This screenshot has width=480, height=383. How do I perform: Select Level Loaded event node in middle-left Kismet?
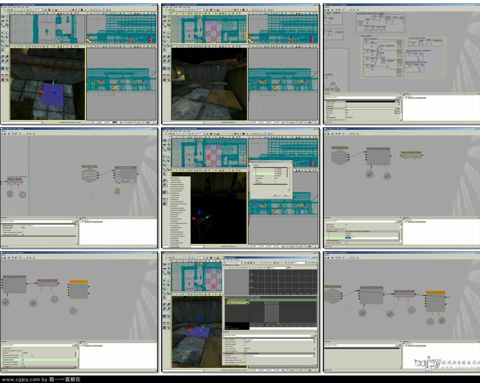coord(89,174)
